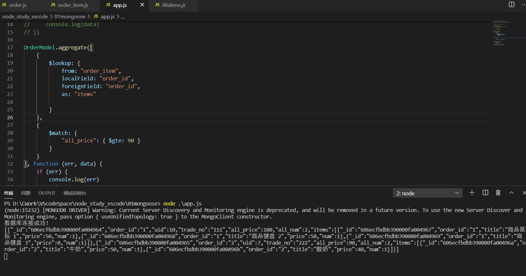The height and width of the screenshot is (276, 526).
Task: Click the if (err) statement
Action: point(52,172)
